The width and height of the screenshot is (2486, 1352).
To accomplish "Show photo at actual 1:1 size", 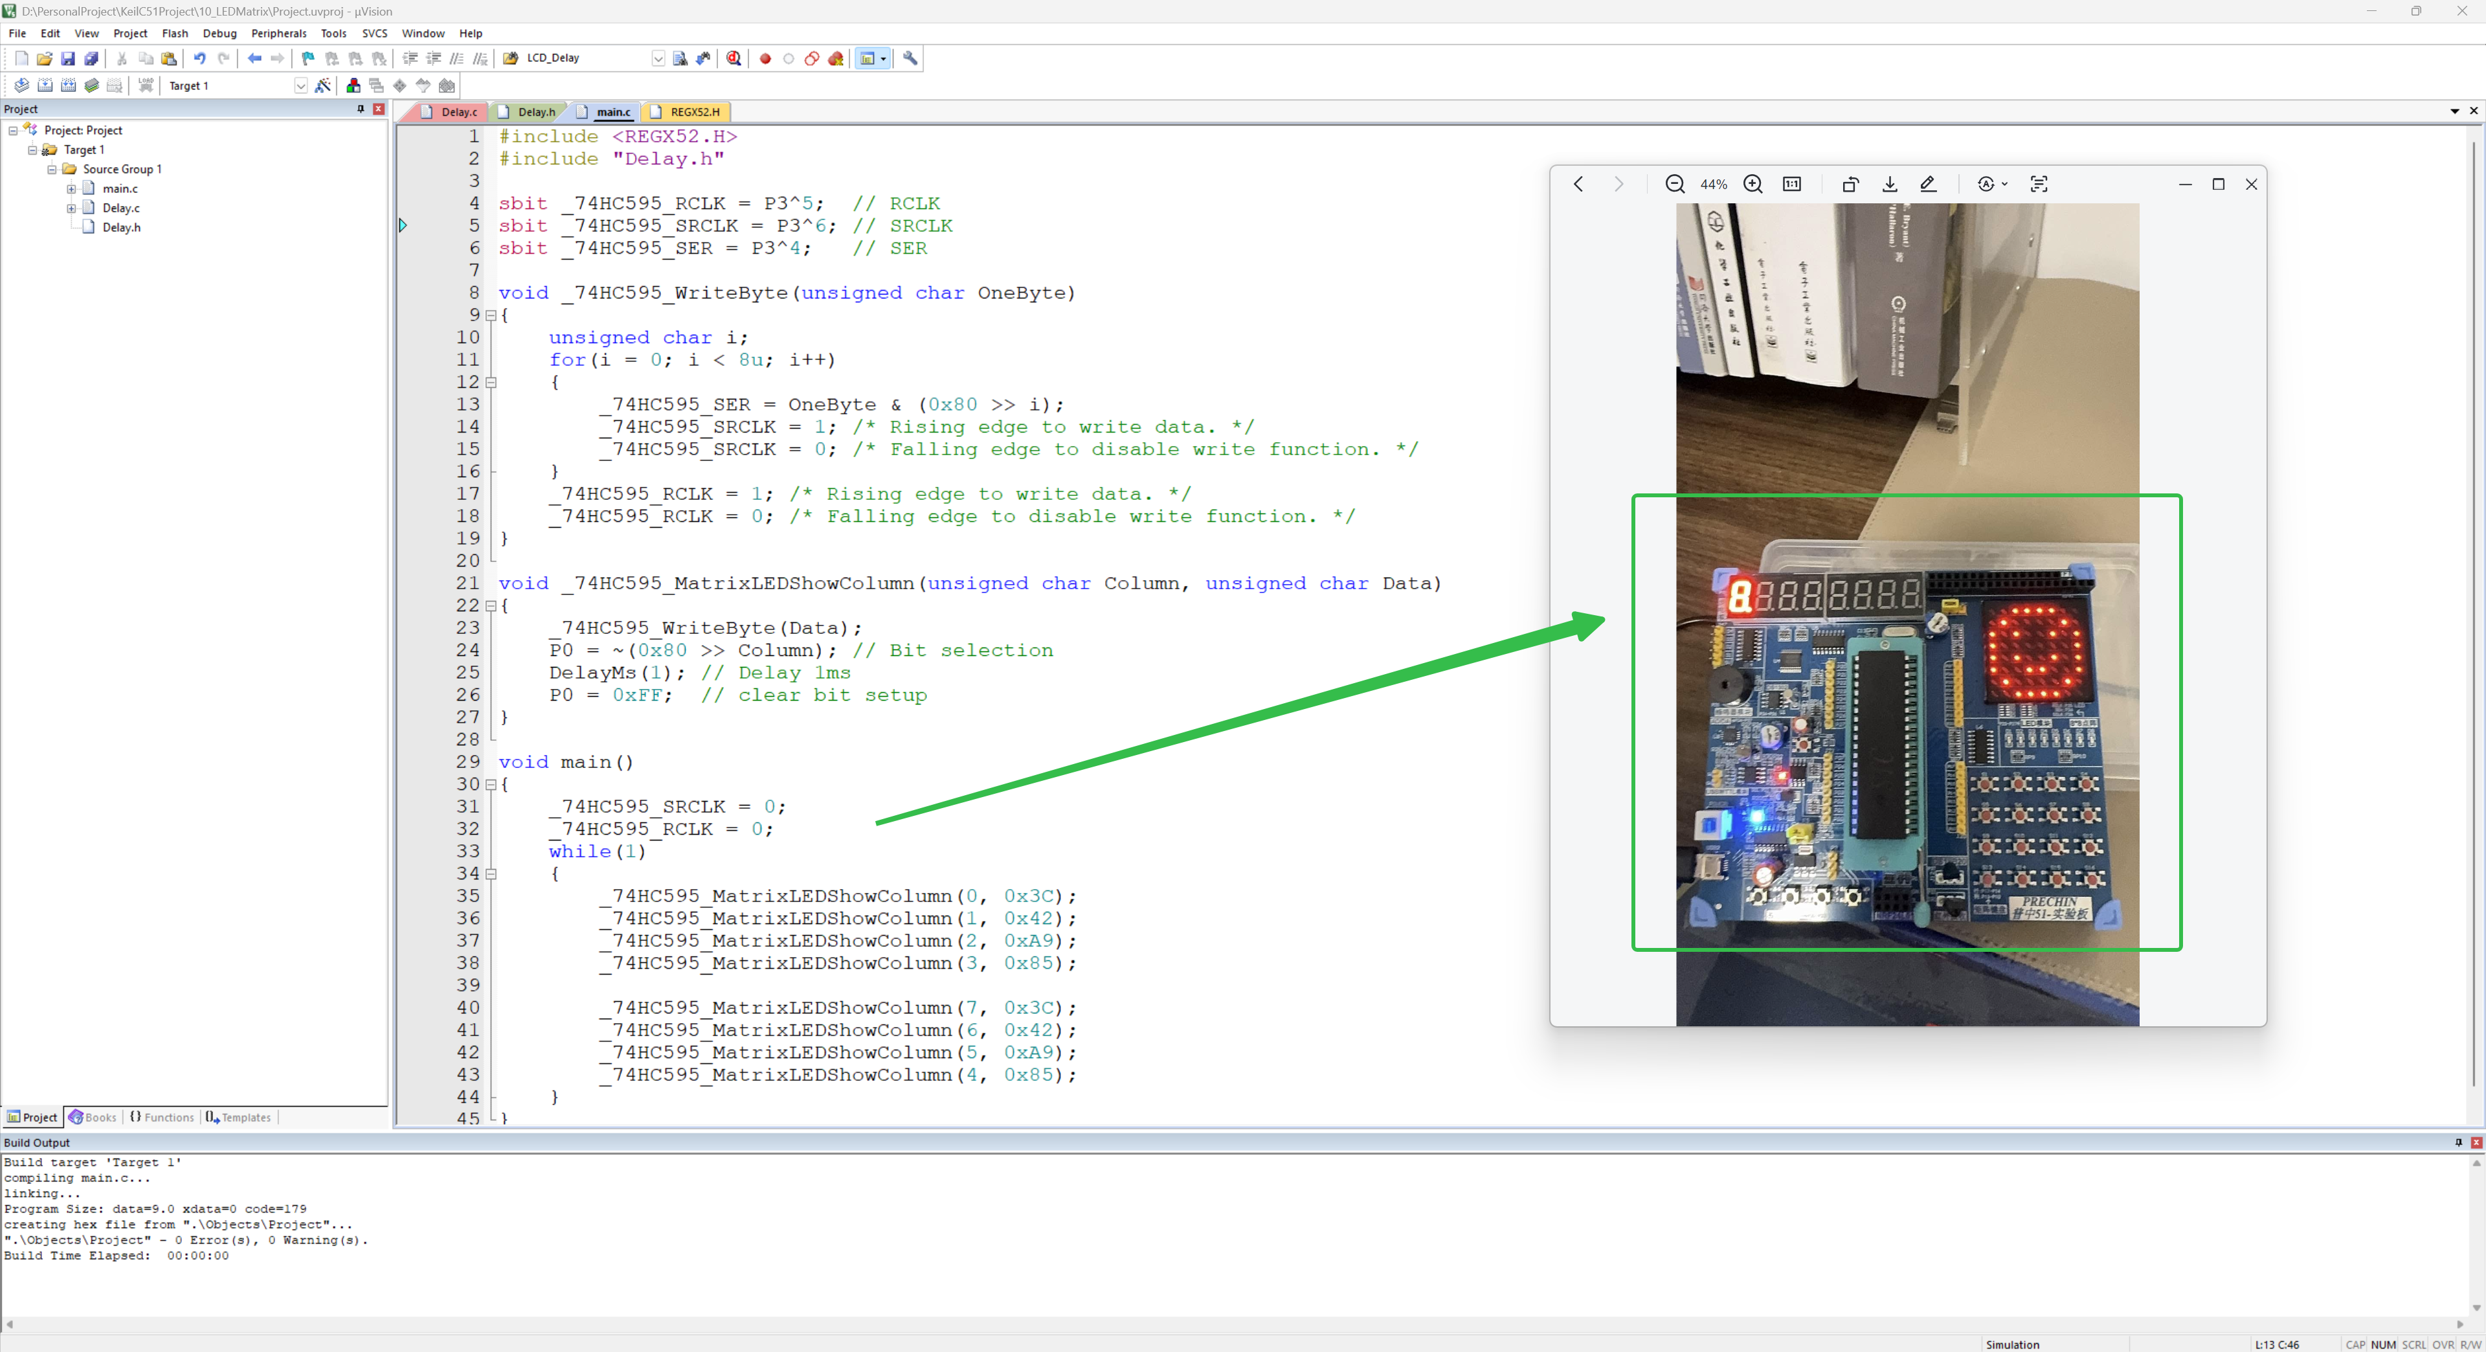I will coord(1792,185).
